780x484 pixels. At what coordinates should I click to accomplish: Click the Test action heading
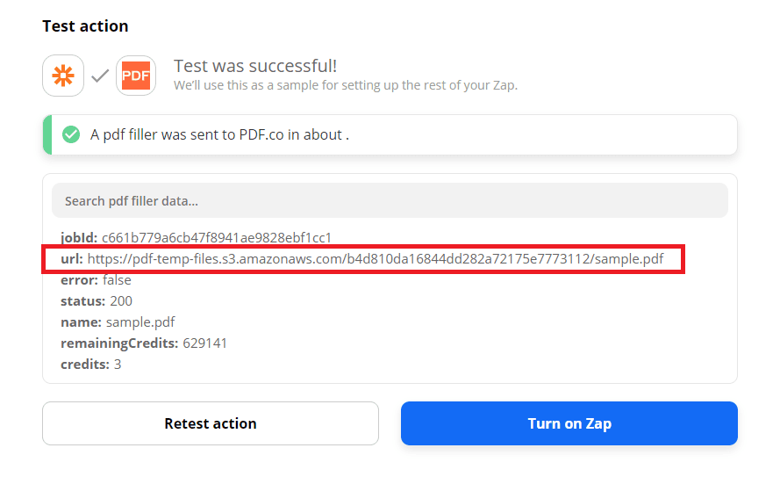85,26
